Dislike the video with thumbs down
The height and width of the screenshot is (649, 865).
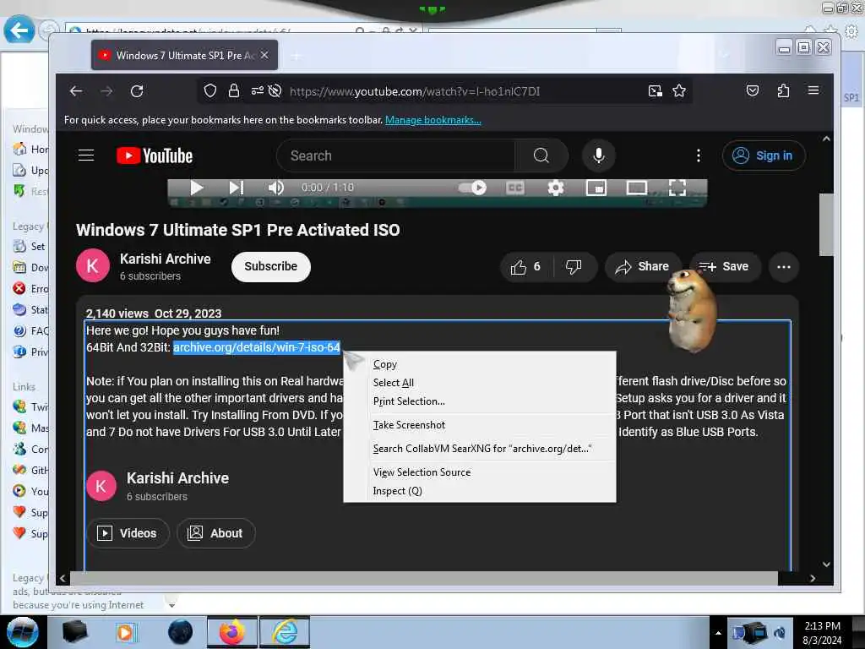coord(574,267)
